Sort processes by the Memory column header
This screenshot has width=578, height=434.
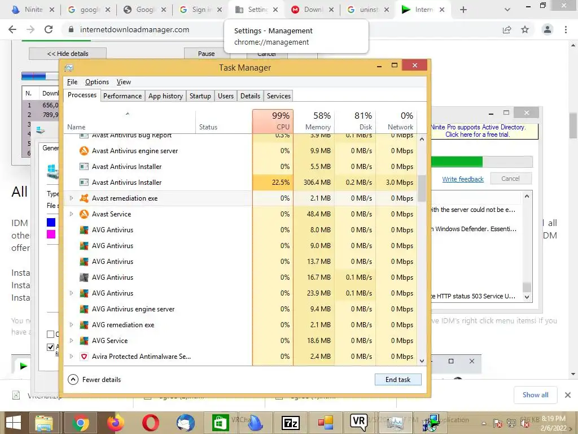314,121
